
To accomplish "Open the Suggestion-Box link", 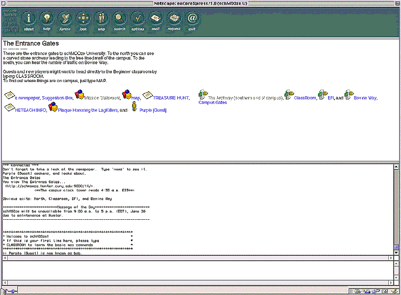I will (57, 98).
